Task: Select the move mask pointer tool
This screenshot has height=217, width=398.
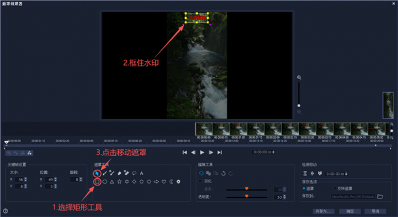Action: [97, 174]
